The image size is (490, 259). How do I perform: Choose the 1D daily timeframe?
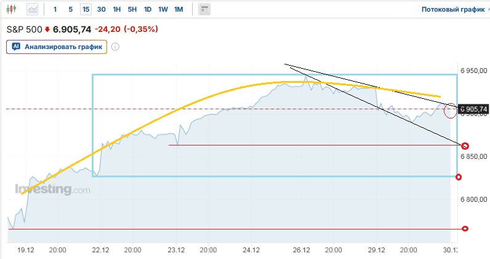[148, 9]
